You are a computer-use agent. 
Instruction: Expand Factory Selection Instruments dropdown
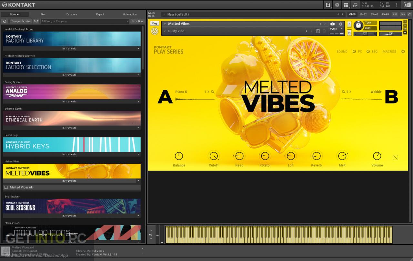(138, 75)
